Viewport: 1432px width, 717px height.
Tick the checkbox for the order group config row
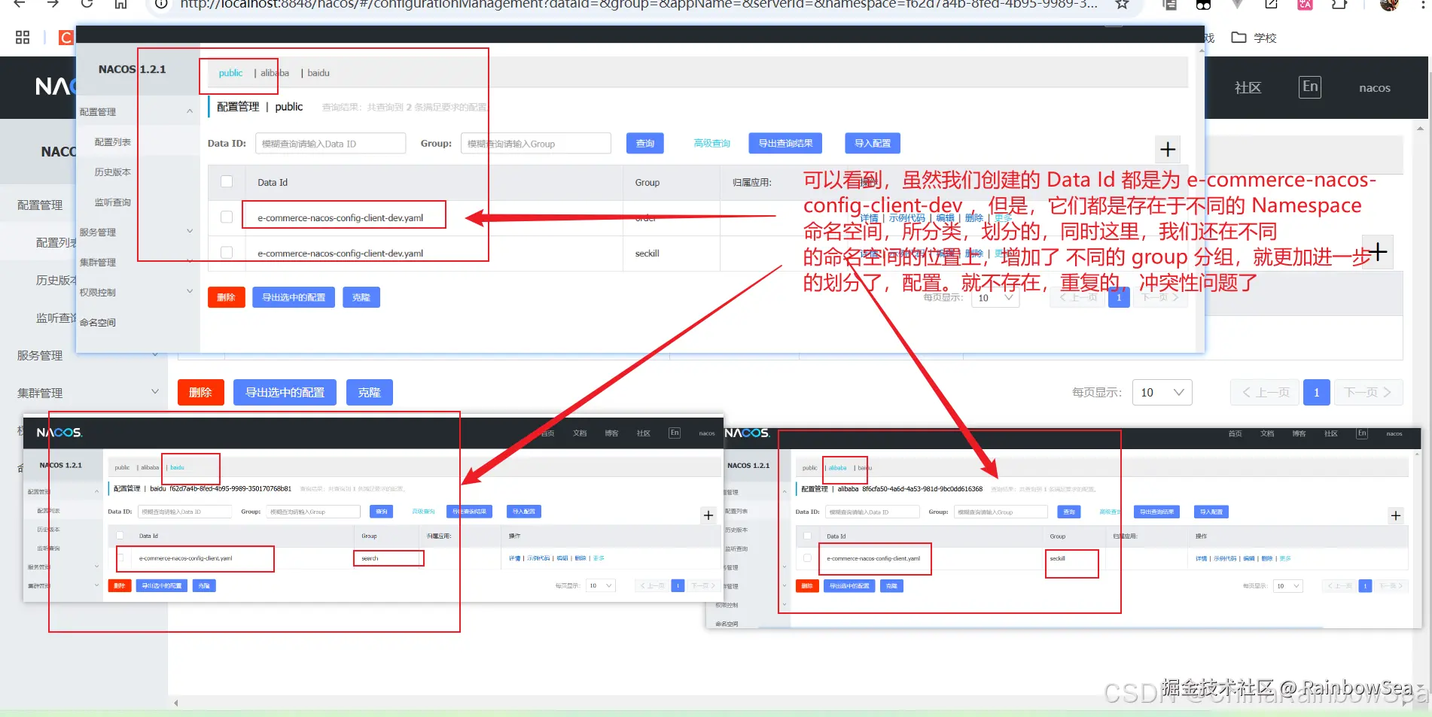pos(227,217)
